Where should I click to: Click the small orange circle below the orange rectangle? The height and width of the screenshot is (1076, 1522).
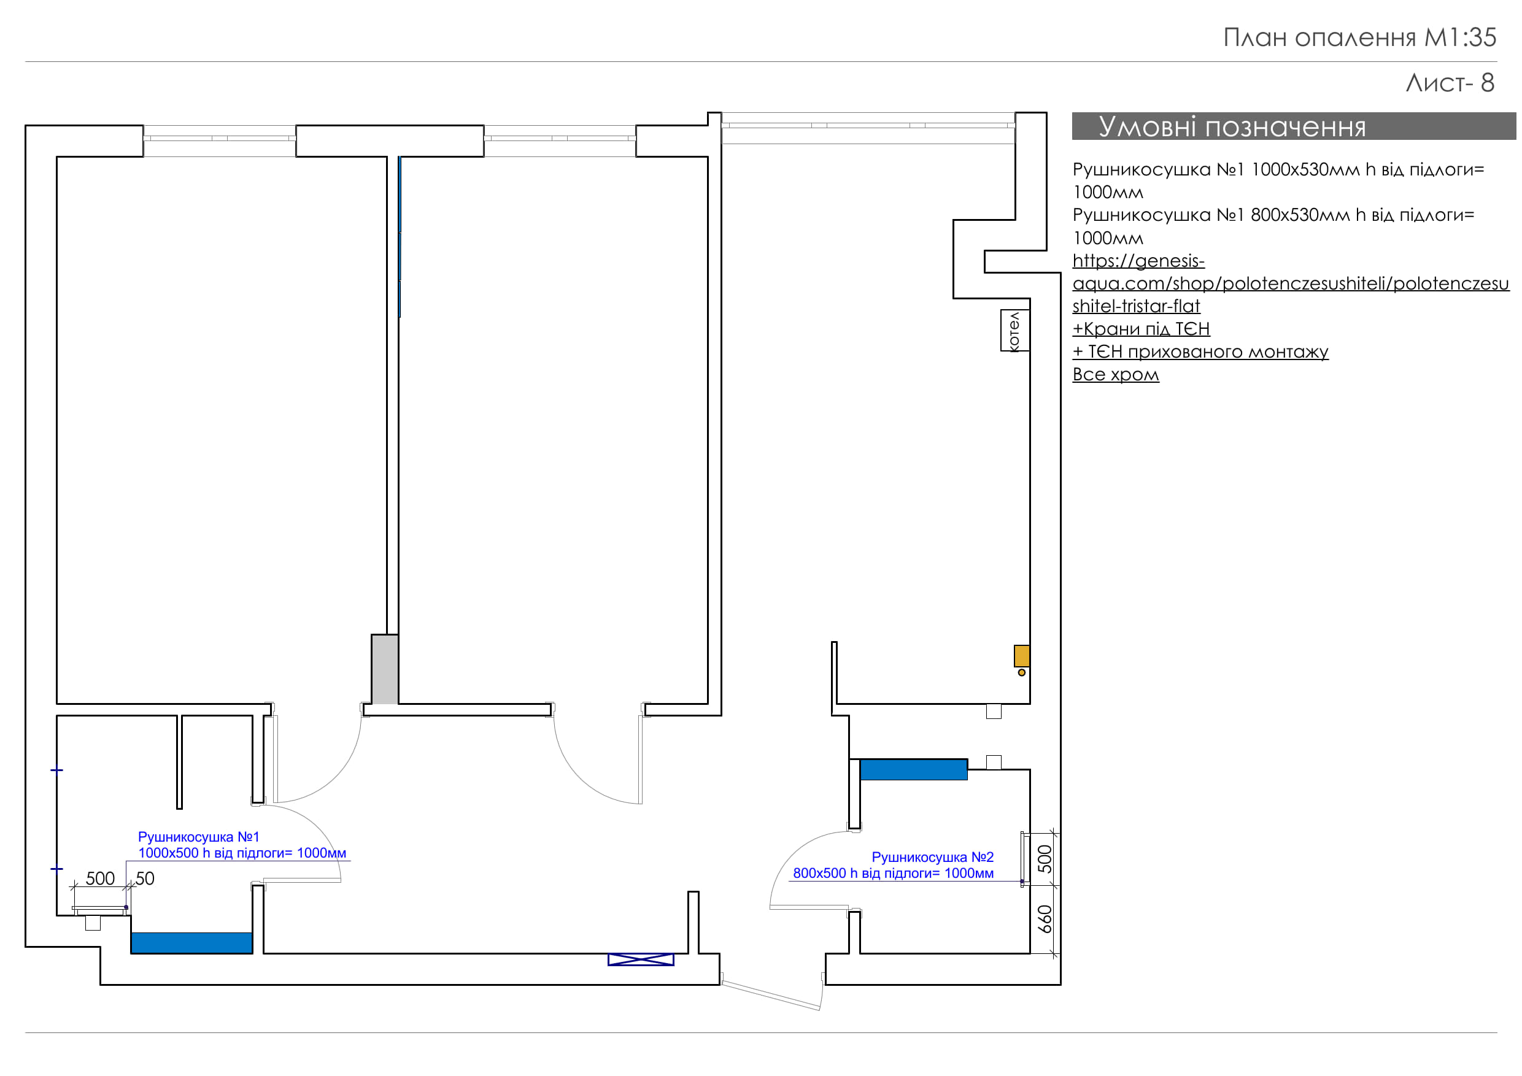[x=1021, y=672]
